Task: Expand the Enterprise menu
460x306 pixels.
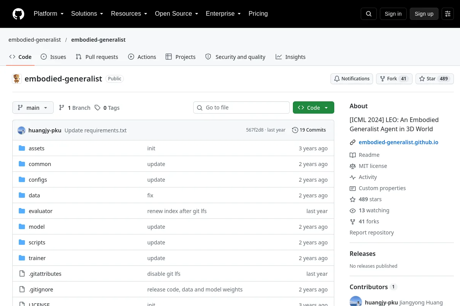Action: [x=223, y=14]
